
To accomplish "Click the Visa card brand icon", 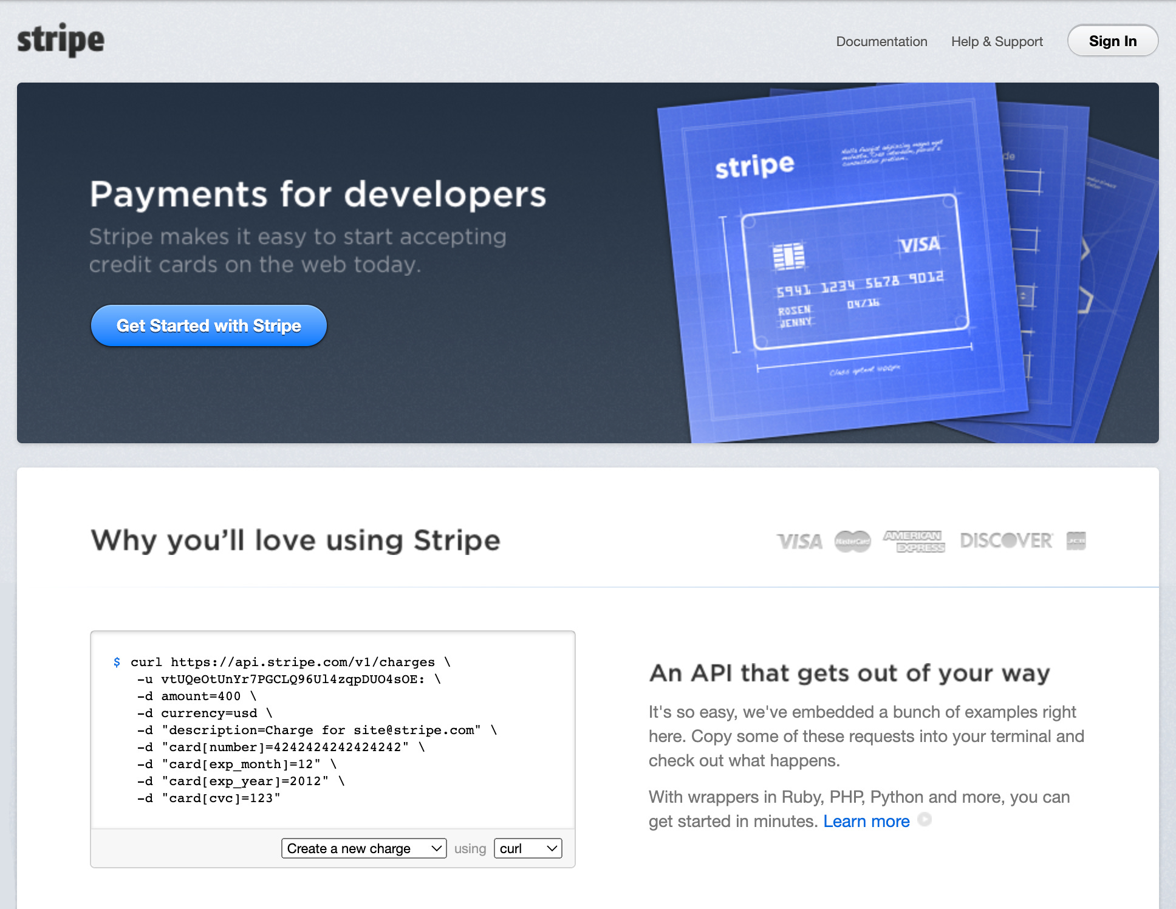I will click(x=799, y=541).
